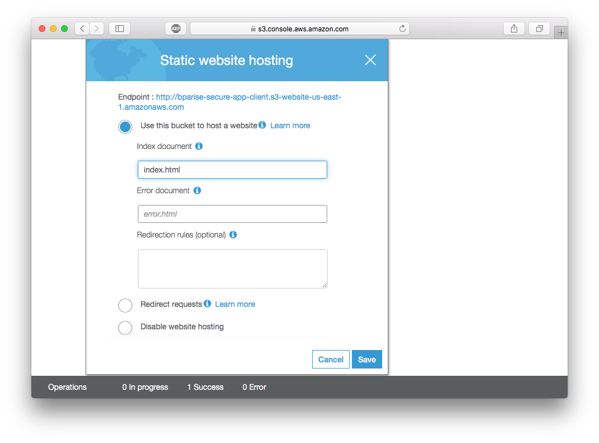Click the Cancel button
Screen dimensions: 599x443
(x=331, y=360)
